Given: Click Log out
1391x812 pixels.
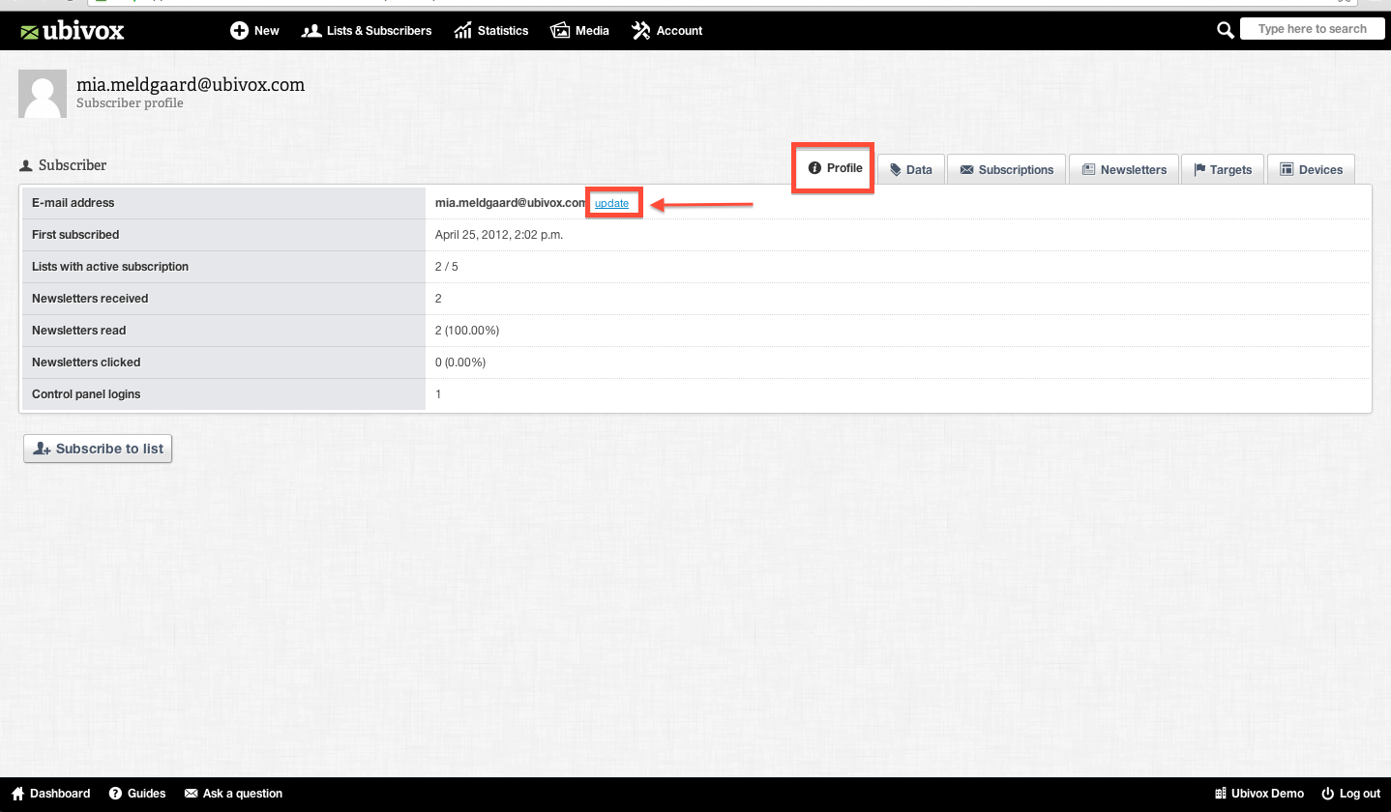Looking at the screenshot, I should click(1351, 794).
